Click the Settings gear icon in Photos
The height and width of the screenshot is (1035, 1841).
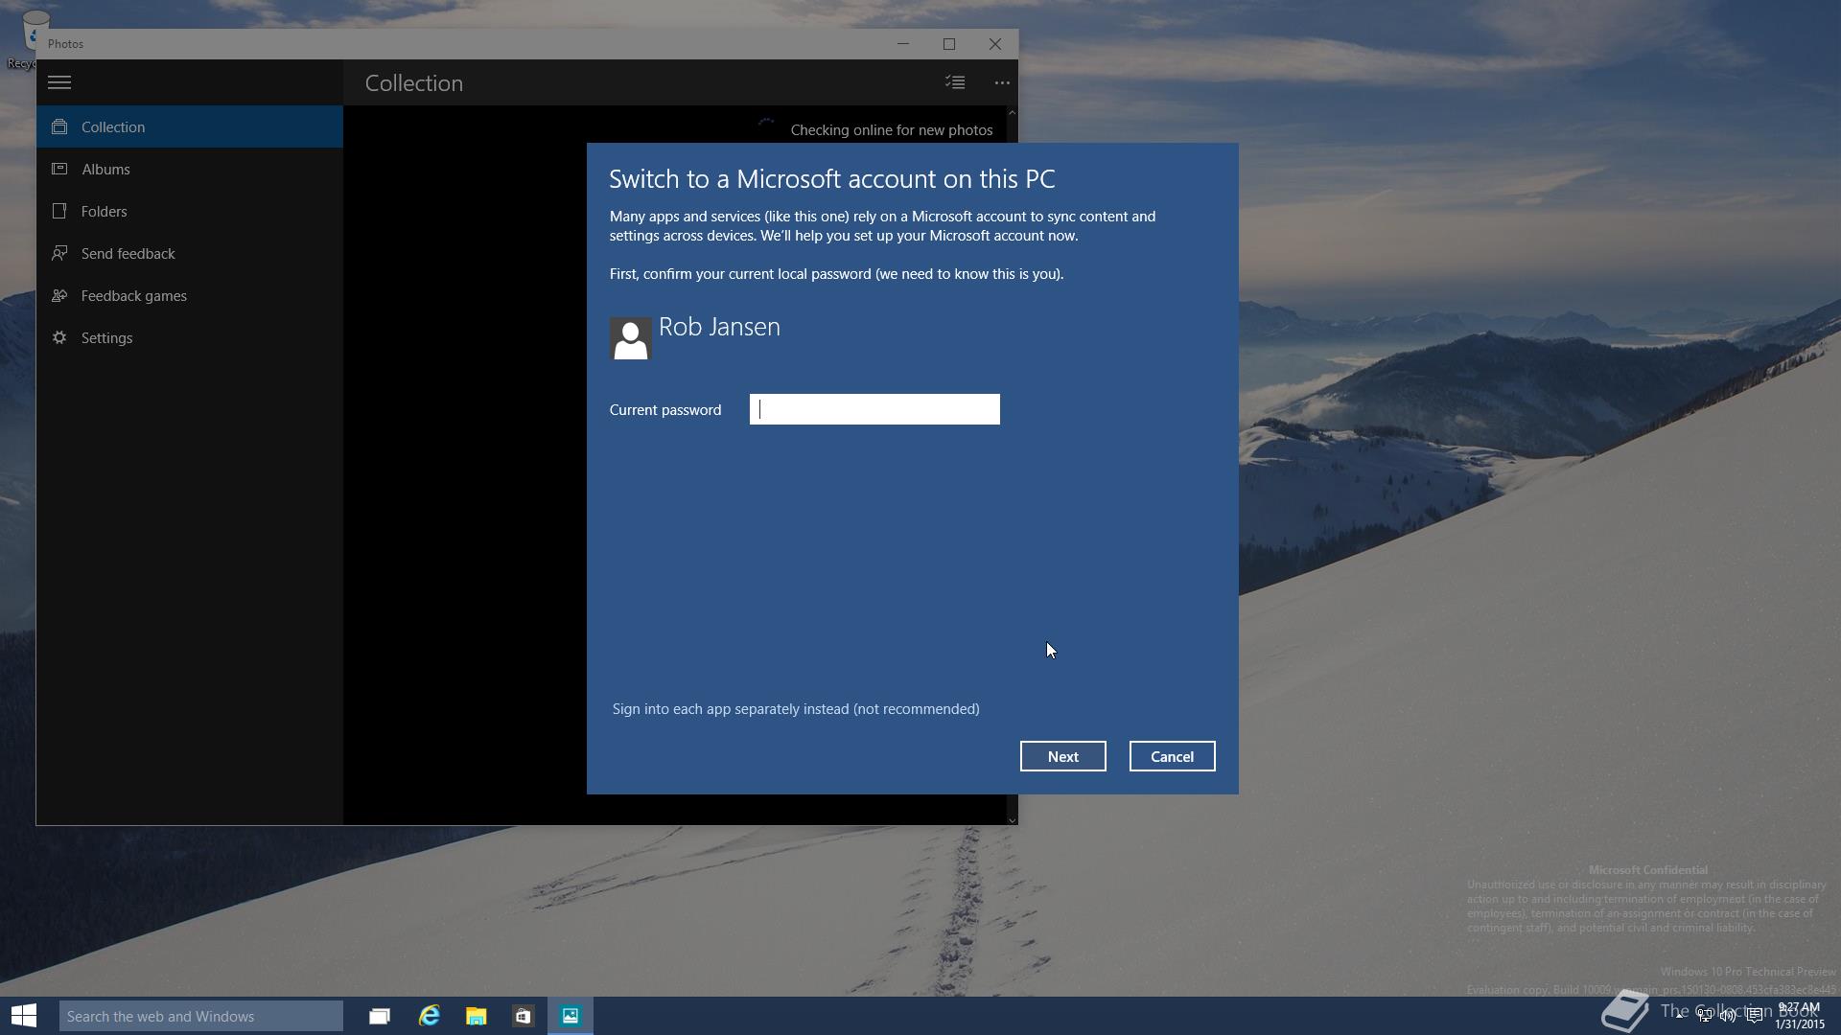click(x=59, y=337)
